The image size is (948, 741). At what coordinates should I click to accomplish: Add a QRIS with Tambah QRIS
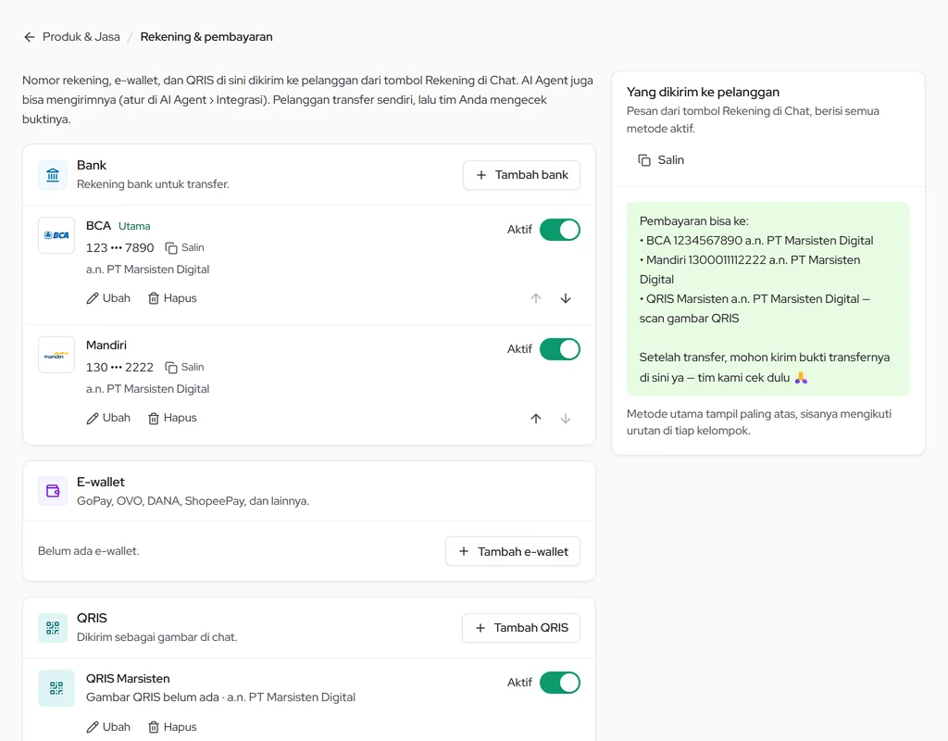point(520,628)
